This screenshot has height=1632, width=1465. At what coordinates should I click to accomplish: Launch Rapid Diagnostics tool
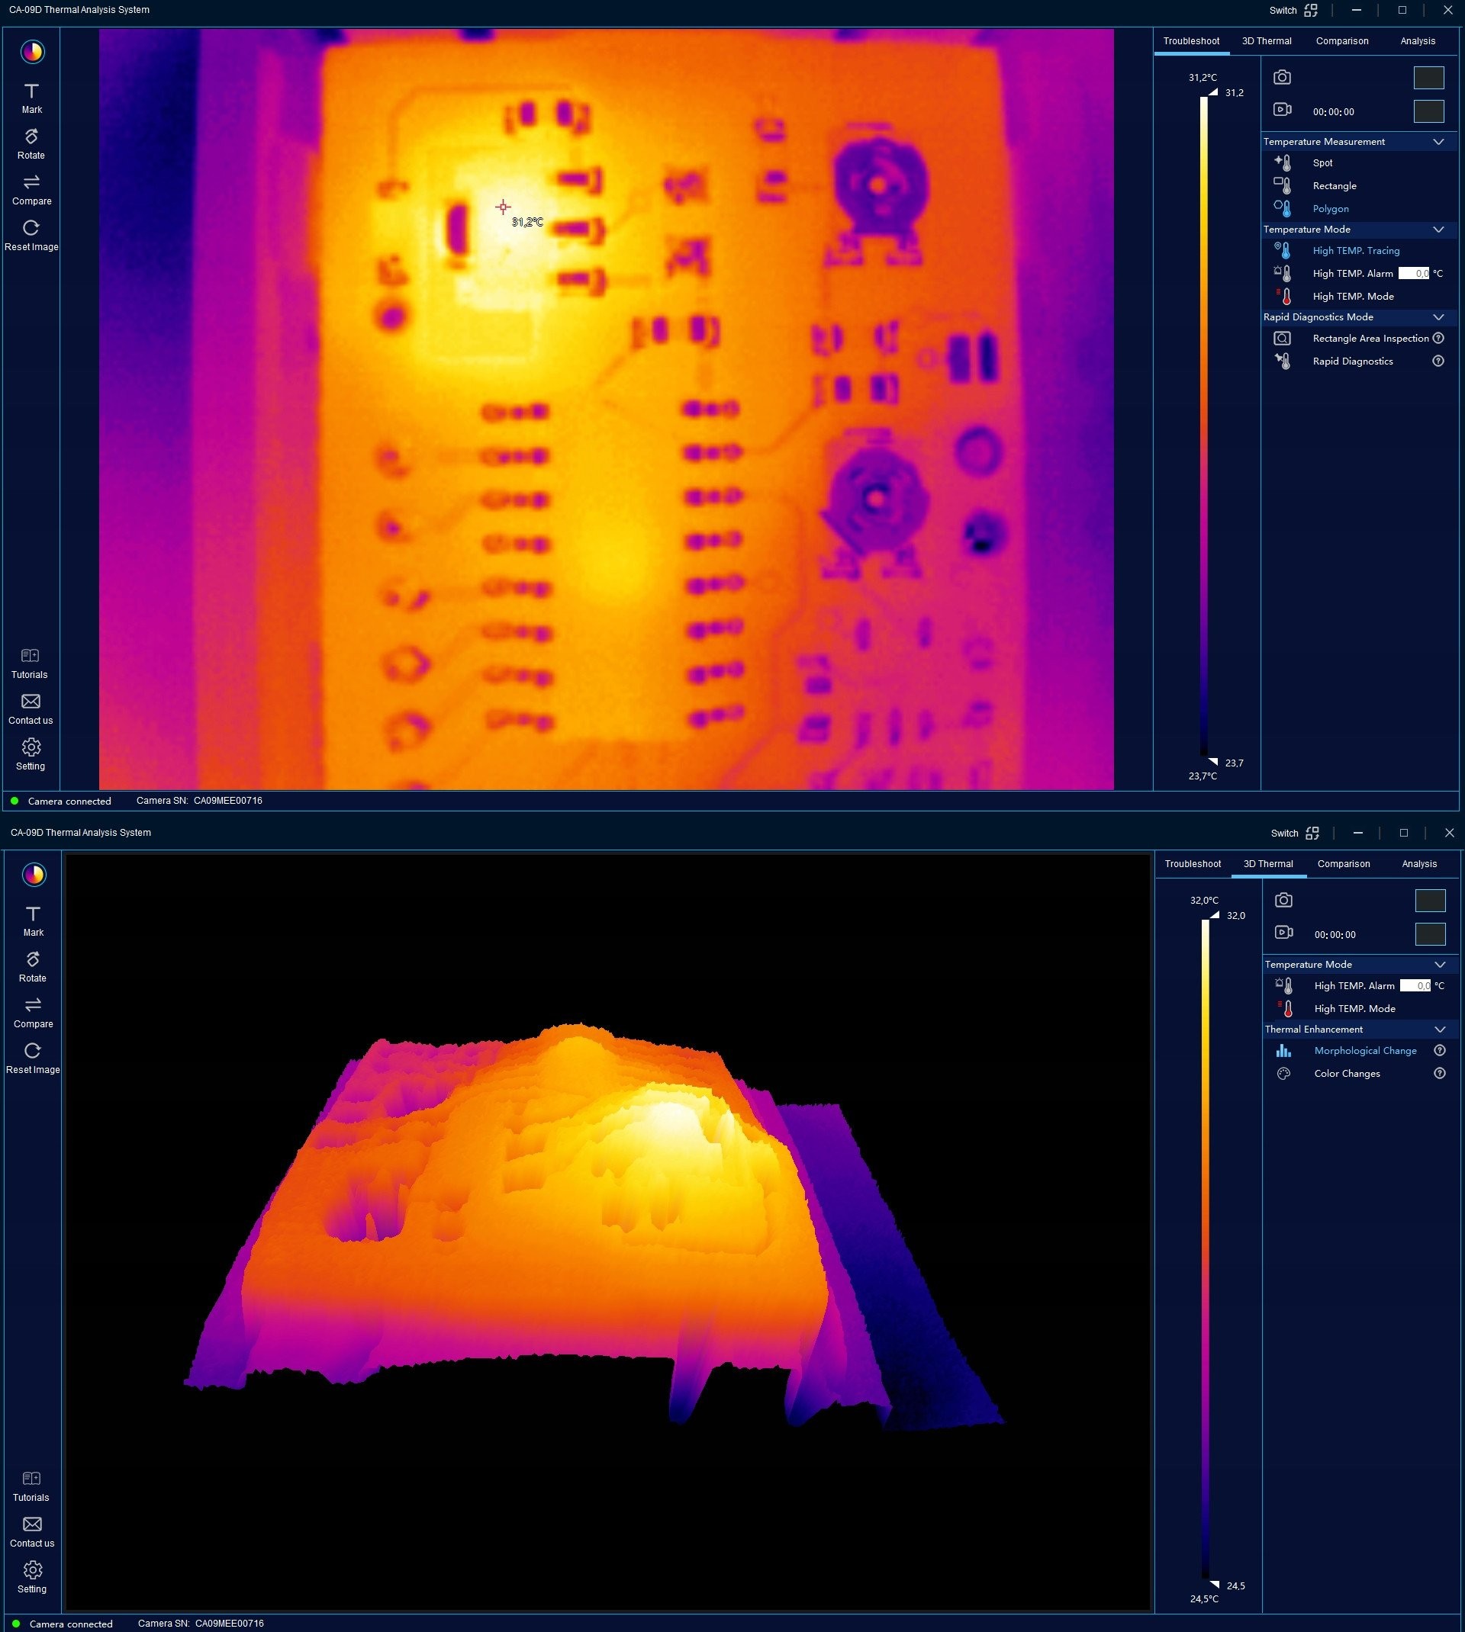pyautogui.click(x=1351, y=361)
